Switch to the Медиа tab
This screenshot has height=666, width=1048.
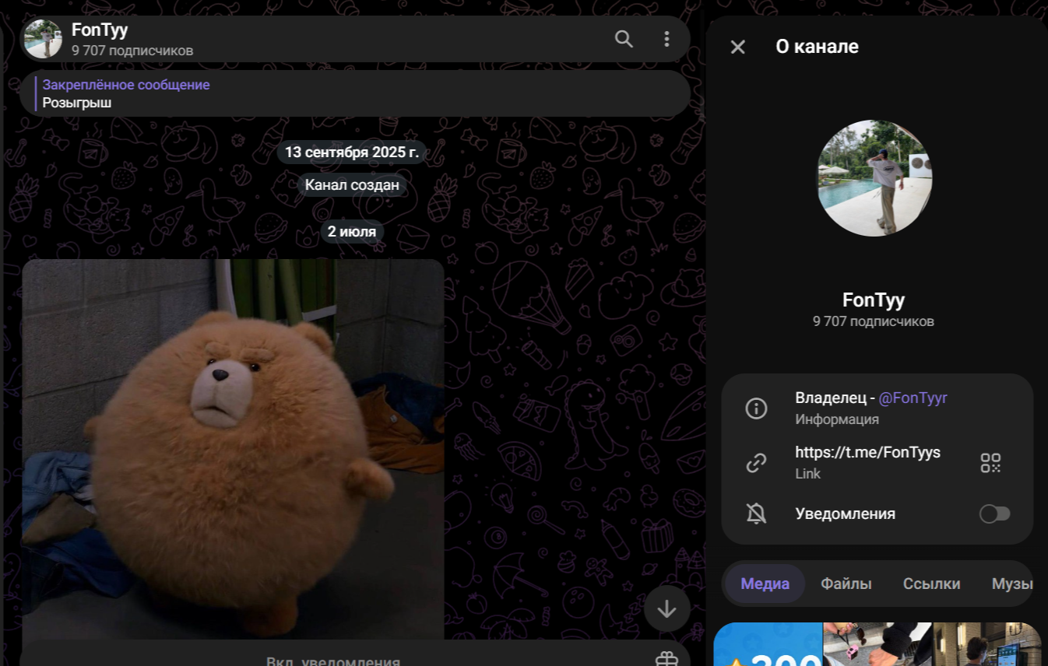765,584
